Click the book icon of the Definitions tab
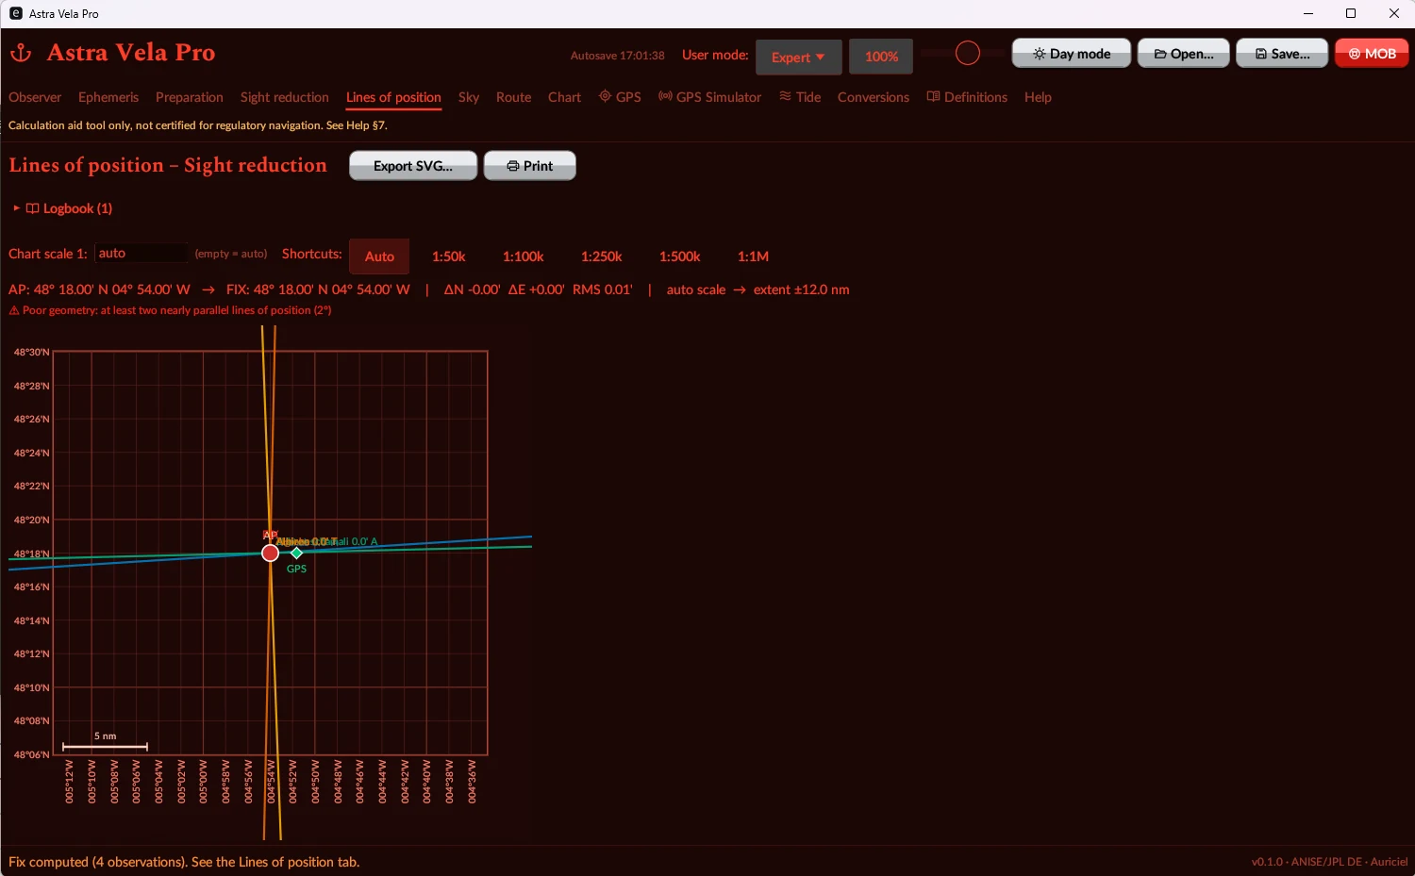Screen dimensions: 1415x876 (933, 96)
